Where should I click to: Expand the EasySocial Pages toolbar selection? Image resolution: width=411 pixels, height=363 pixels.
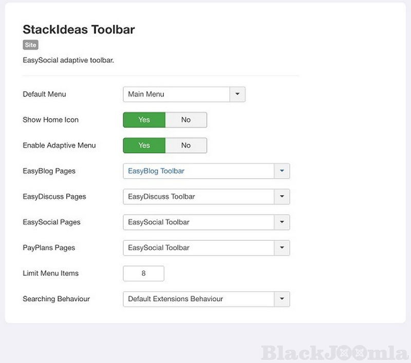199,222
